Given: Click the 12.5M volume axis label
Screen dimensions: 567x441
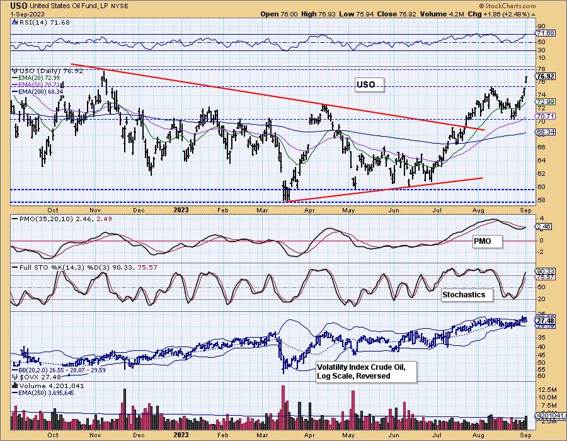Looking at the screenshot, I should [x=548, y=390].
